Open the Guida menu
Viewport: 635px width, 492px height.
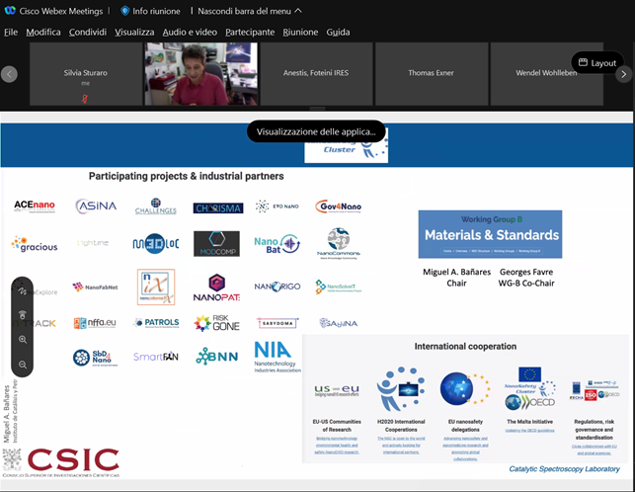pos(338,32)
